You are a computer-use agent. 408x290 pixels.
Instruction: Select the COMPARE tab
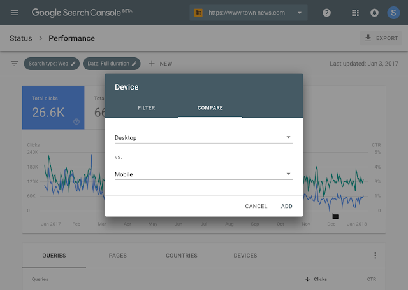(x=210, y=108)
